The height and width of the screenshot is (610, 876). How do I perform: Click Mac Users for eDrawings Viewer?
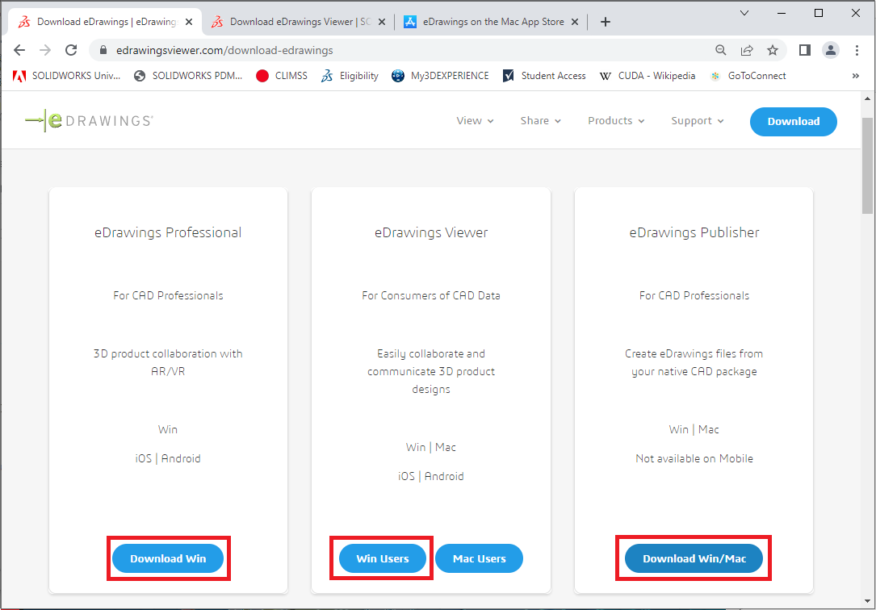coord(480,558)
